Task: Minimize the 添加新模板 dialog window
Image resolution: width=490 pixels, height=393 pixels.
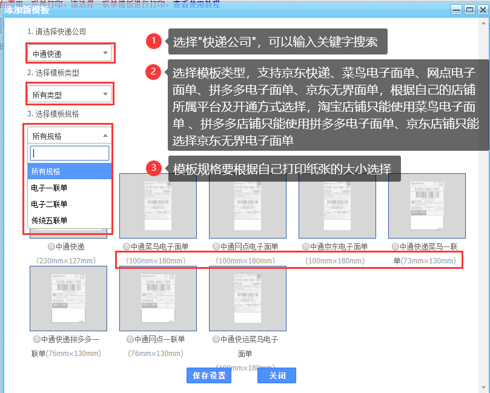Action: point(457,10)
